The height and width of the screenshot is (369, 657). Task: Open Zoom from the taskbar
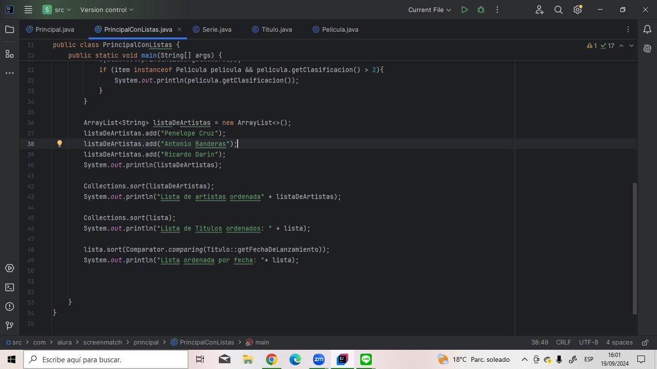[x=318, y=359]
